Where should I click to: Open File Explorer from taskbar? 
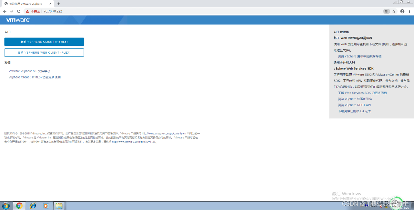pyautogui.click(x=59, y=206)
